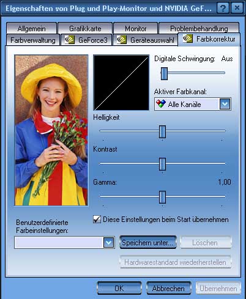The width and height of the screenshot is (246, 299).
Task: Select the Farbkorrektur tab
Action: [209, 39]
